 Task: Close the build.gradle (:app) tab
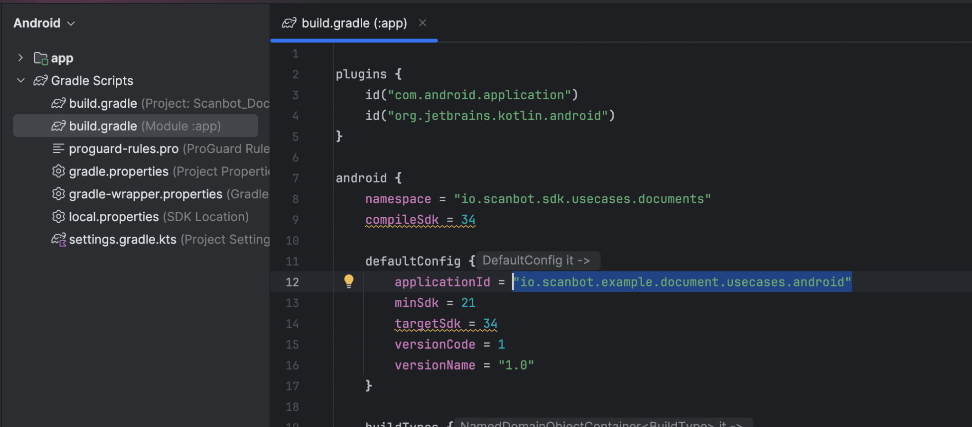pos(422,22)
